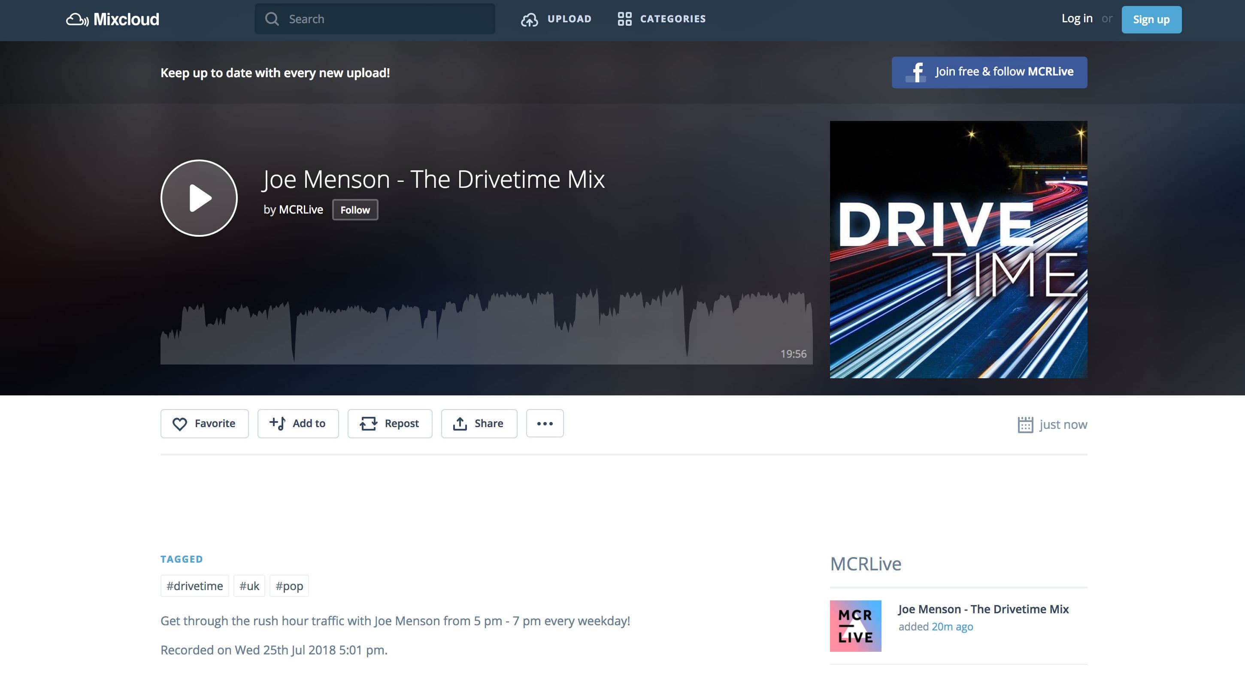Click the Upload cloud icon
The height and width of the screenshot is (678, 1245).
tap(529, 19)
